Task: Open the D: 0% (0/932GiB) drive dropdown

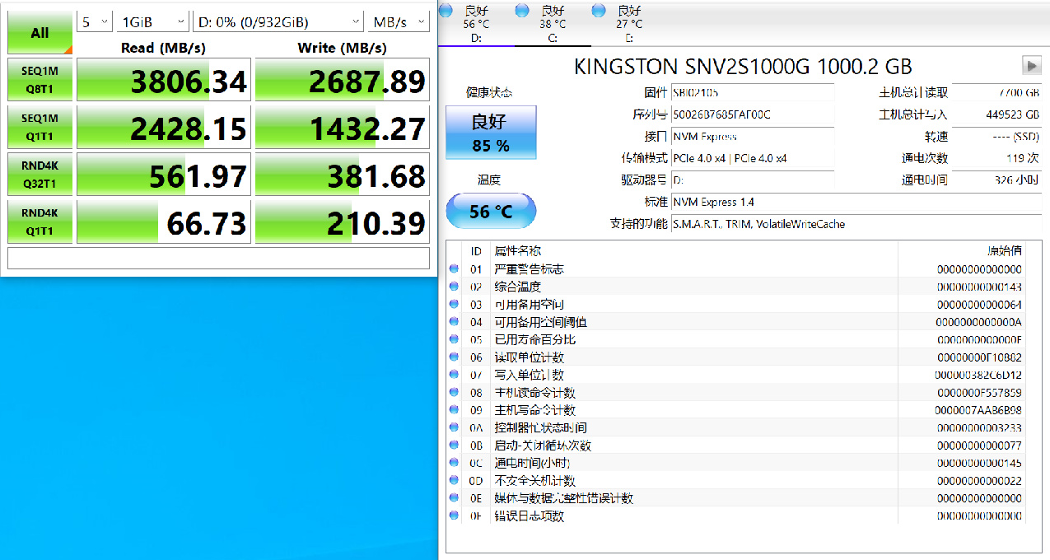Action: 278,22
